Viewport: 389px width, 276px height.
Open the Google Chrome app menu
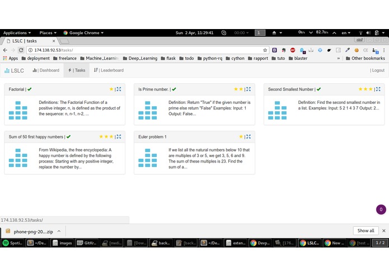click(x=83, y=32)
